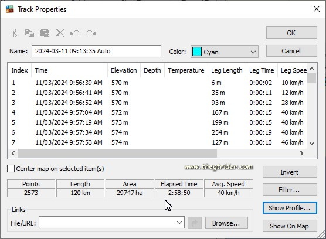Click the Paste clipboard icon
The image size is (326, 239).
pos(45,33)
